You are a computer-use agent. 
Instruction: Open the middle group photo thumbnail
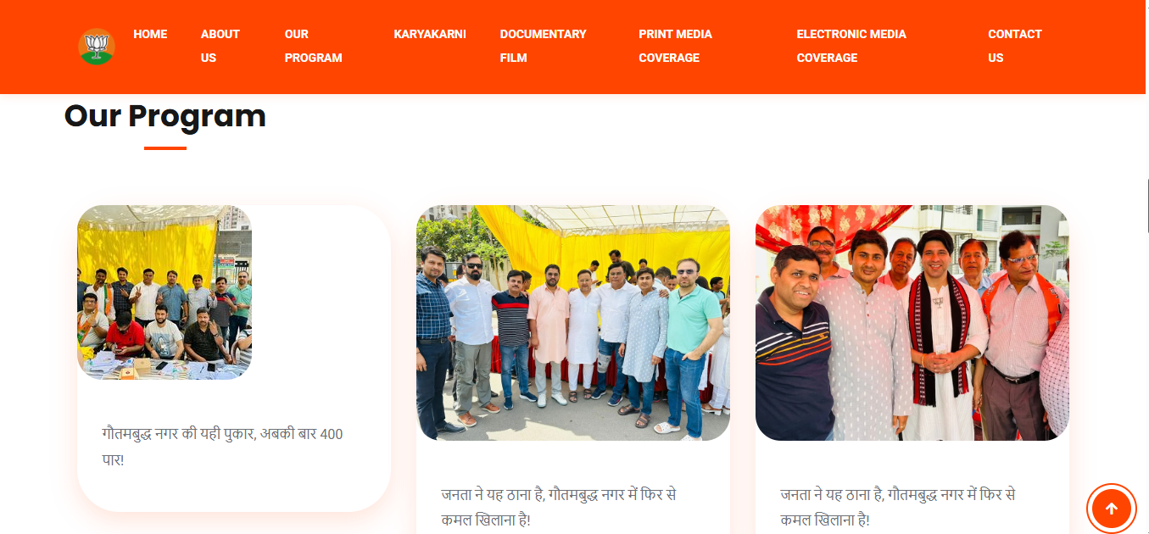(573, 323)
